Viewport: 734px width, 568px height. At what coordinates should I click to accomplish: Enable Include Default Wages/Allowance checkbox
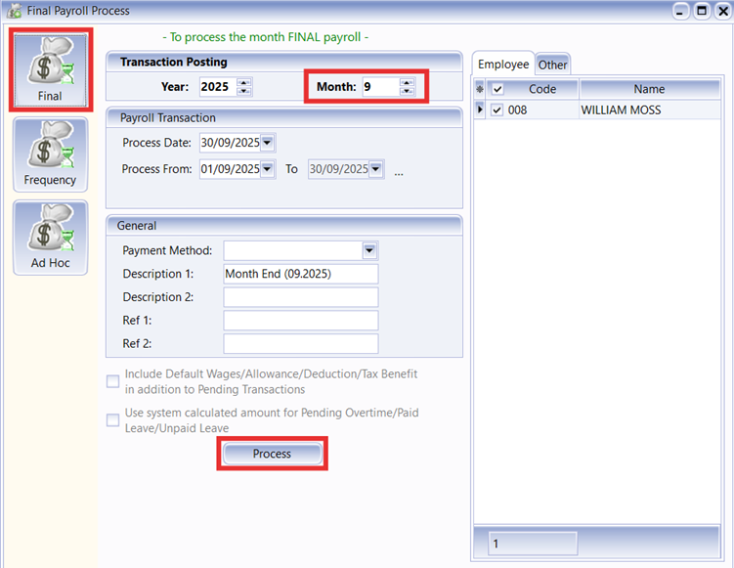(x=113, y=381)
